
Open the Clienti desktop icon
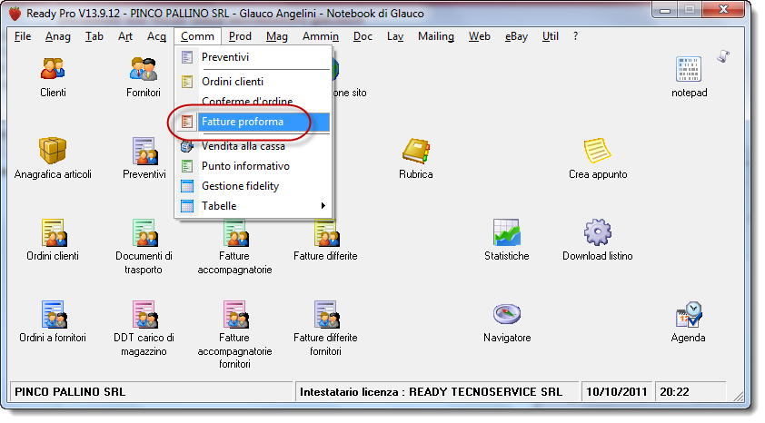53,69
